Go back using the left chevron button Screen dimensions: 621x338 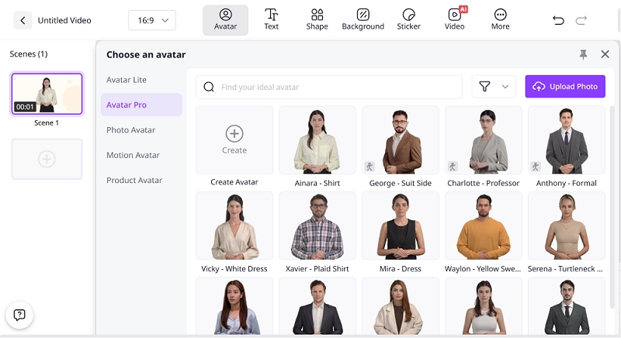tap(23, 20)
